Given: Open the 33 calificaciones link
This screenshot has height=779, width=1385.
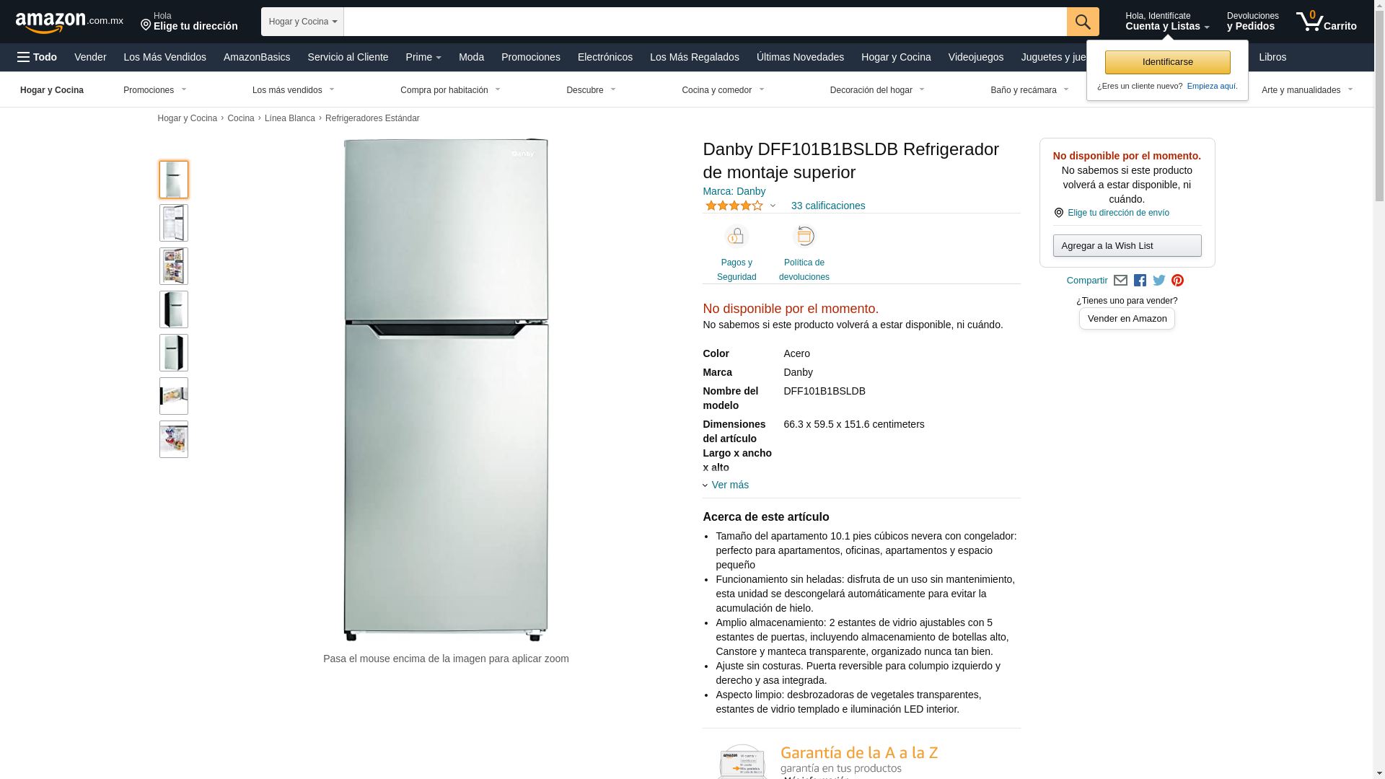Looking at the screenshot, I should pos(828,206).
